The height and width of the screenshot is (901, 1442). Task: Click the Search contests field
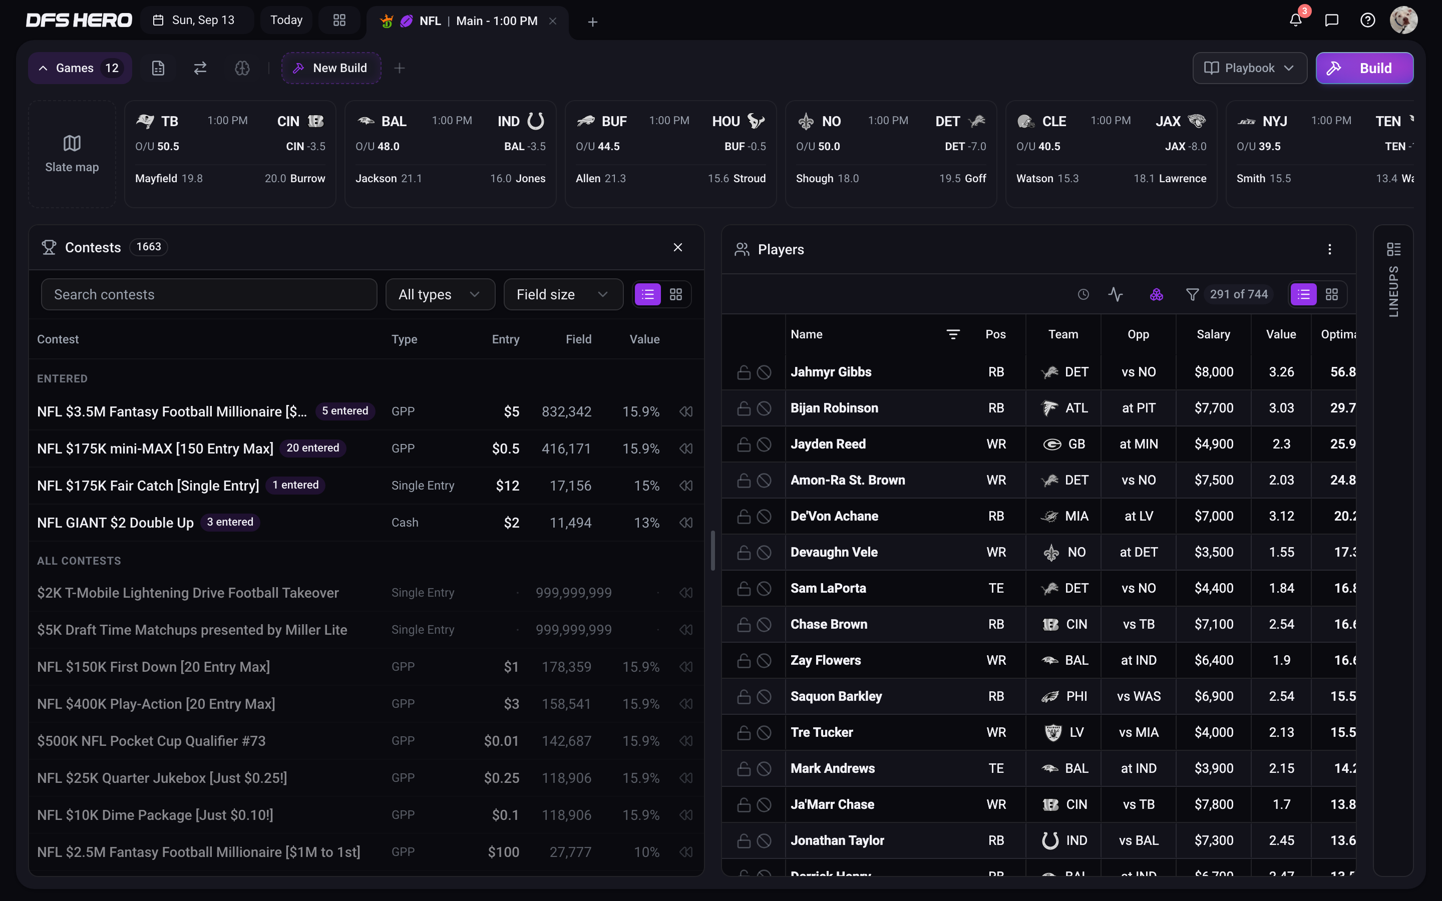209,294
